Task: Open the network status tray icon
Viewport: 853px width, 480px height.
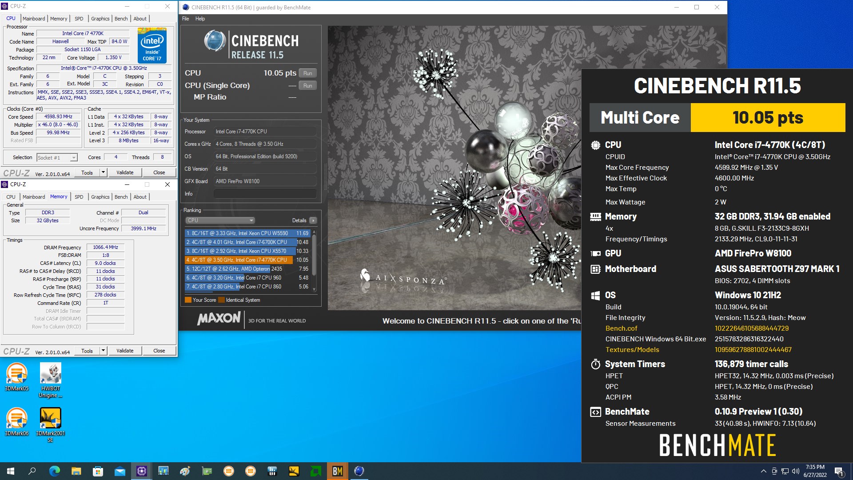Action: coord(785,471)
